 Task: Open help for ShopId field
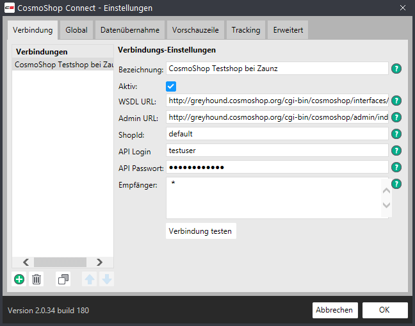click(x=396, y=134)
